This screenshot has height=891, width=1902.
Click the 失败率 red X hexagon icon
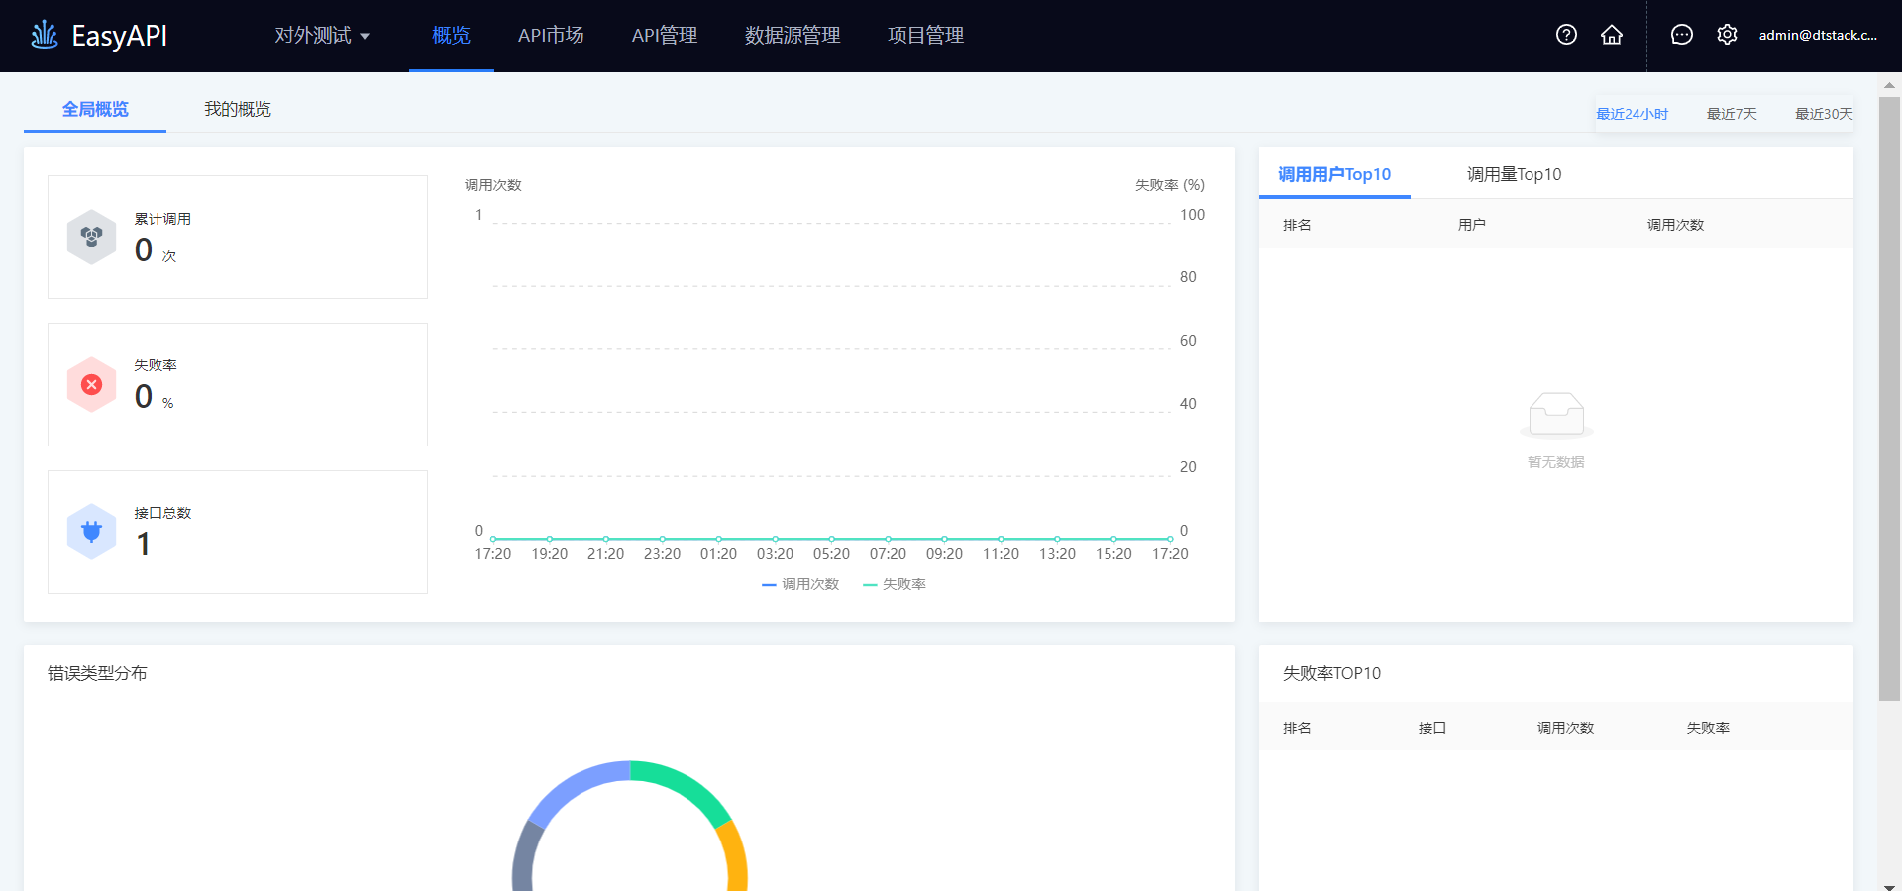pos(92,384)
